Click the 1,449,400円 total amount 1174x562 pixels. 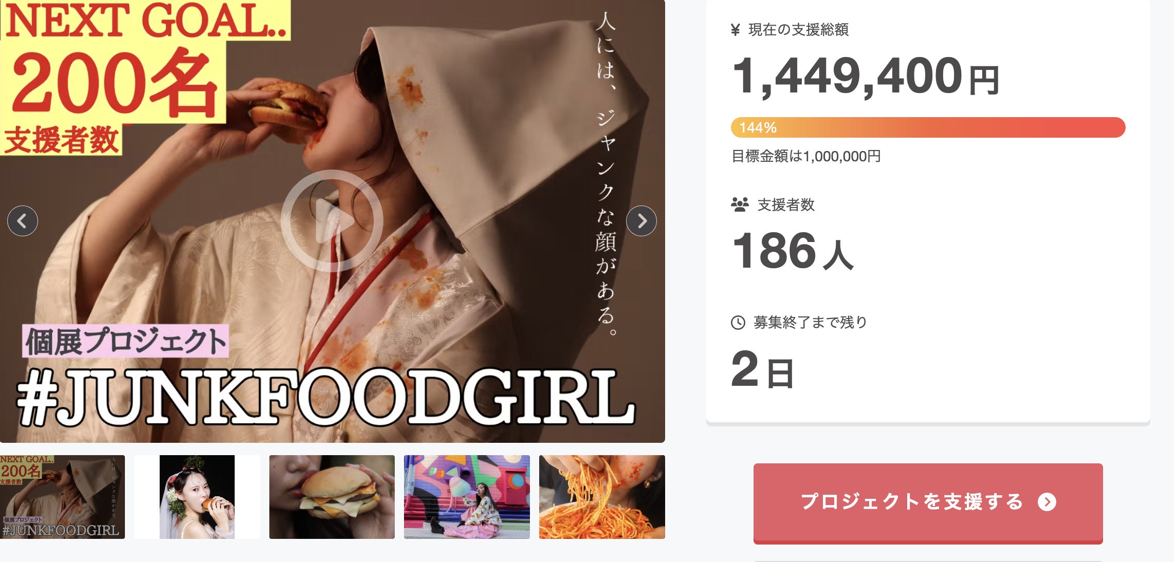[x=866, y=77]
